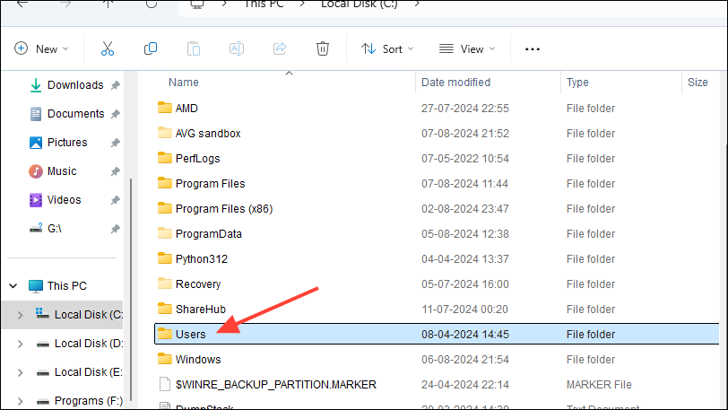This screenshot has width=728, height=410.
Task: Select the AMD folder icon
Action: tap(164, 108)
